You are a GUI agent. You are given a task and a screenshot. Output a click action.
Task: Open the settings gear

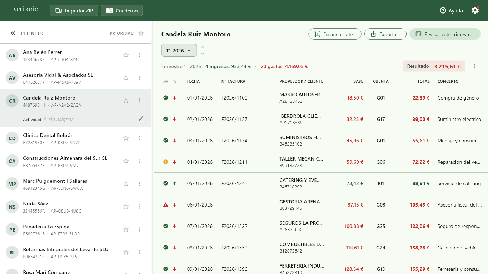click(x=475, y=10)
